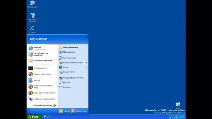Click Show Desktop quick launch icon
The width and height of the screenshot is (212, 119).
(45, 117)
